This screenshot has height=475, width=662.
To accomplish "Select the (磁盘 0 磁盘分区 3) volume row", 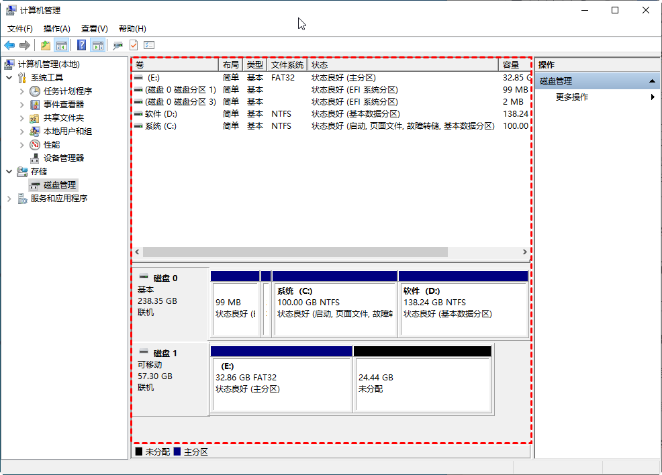I will 331,102.
